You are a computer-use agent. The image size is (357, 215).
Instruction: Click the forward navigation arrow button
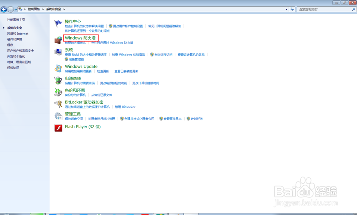pyautogui.click(x=11, y=9)
